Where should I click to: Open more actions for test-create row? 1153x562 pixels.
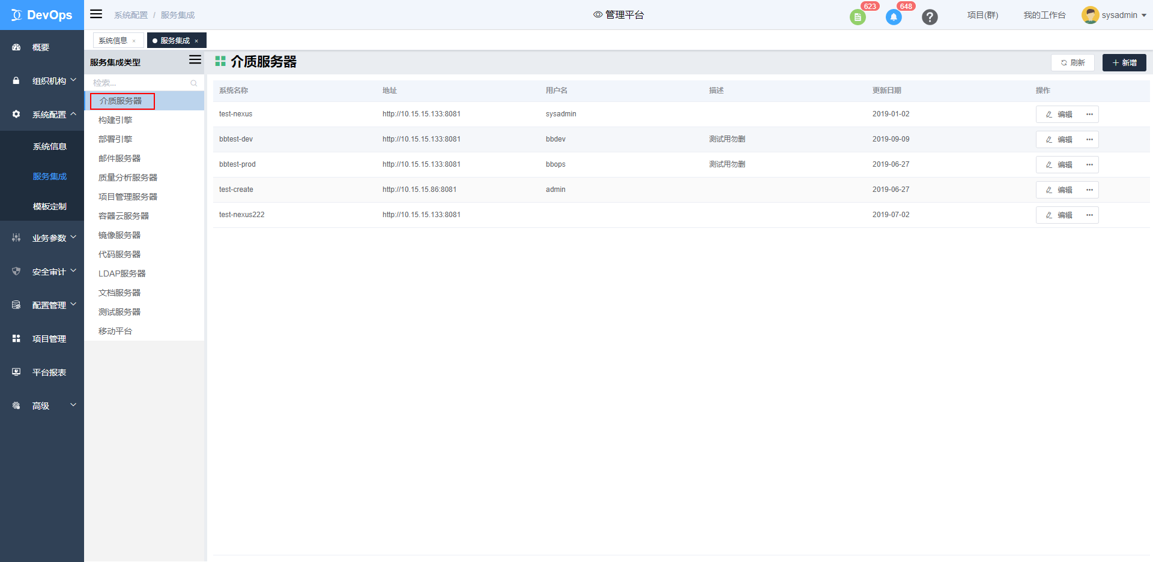click(1089, 190)
